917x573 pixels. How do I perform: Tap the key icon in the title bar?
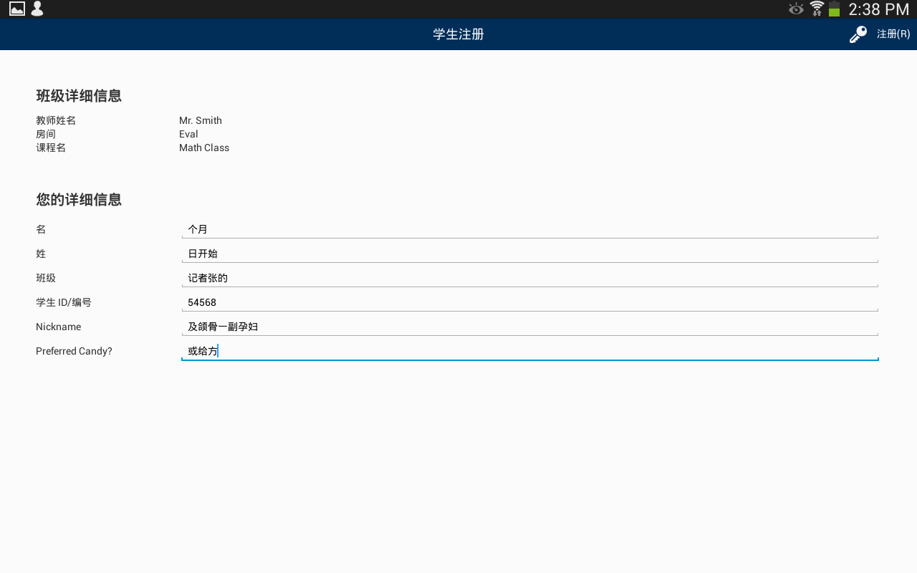(858, 34)
